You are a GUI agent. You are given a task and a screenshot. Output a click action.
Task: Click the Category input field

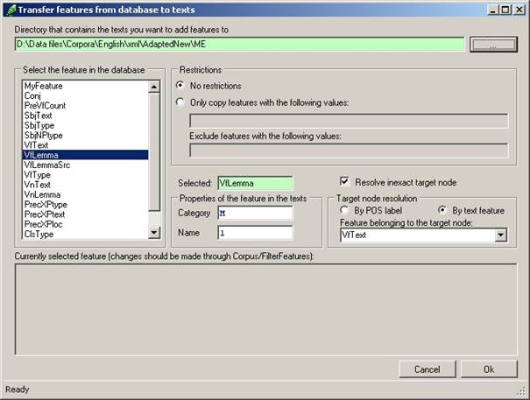point(255,214)
